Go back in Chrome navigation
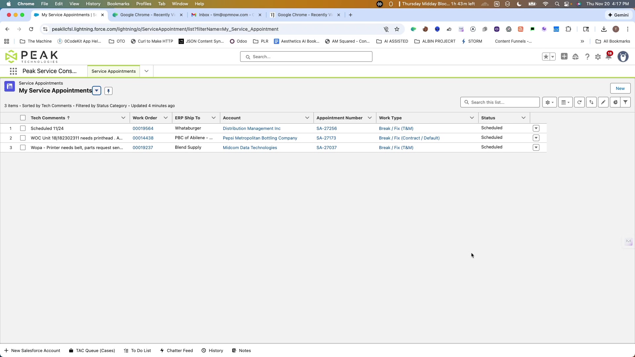 [7, 29]
